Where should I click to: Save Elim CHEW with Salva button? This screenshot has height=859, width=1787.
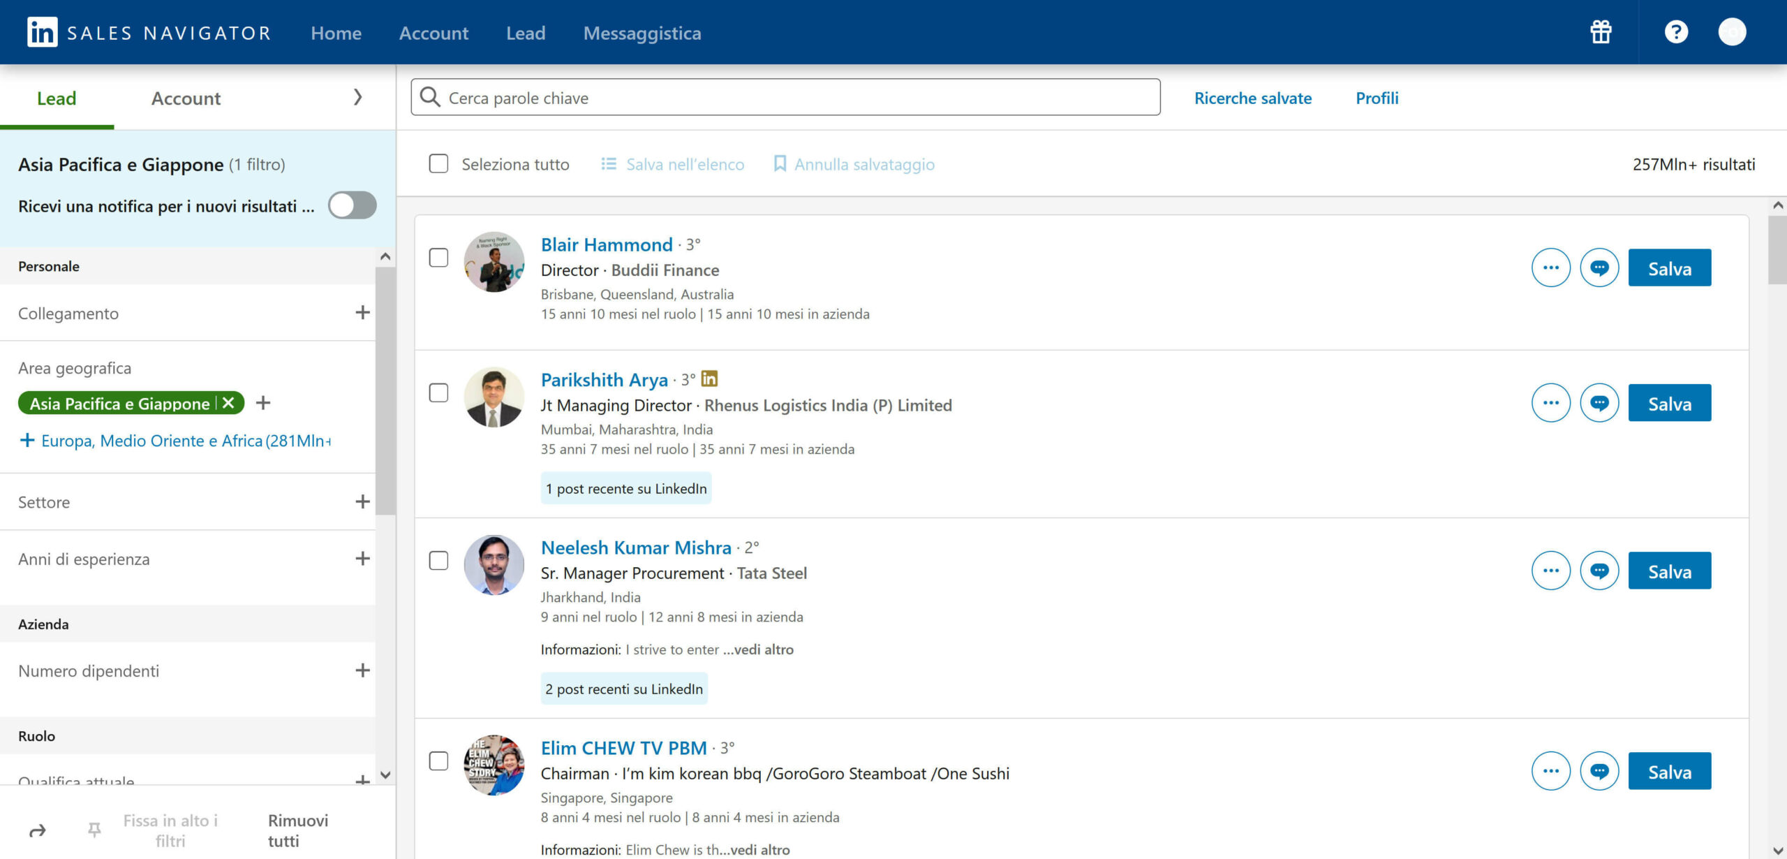click(x=1670, y=771)
